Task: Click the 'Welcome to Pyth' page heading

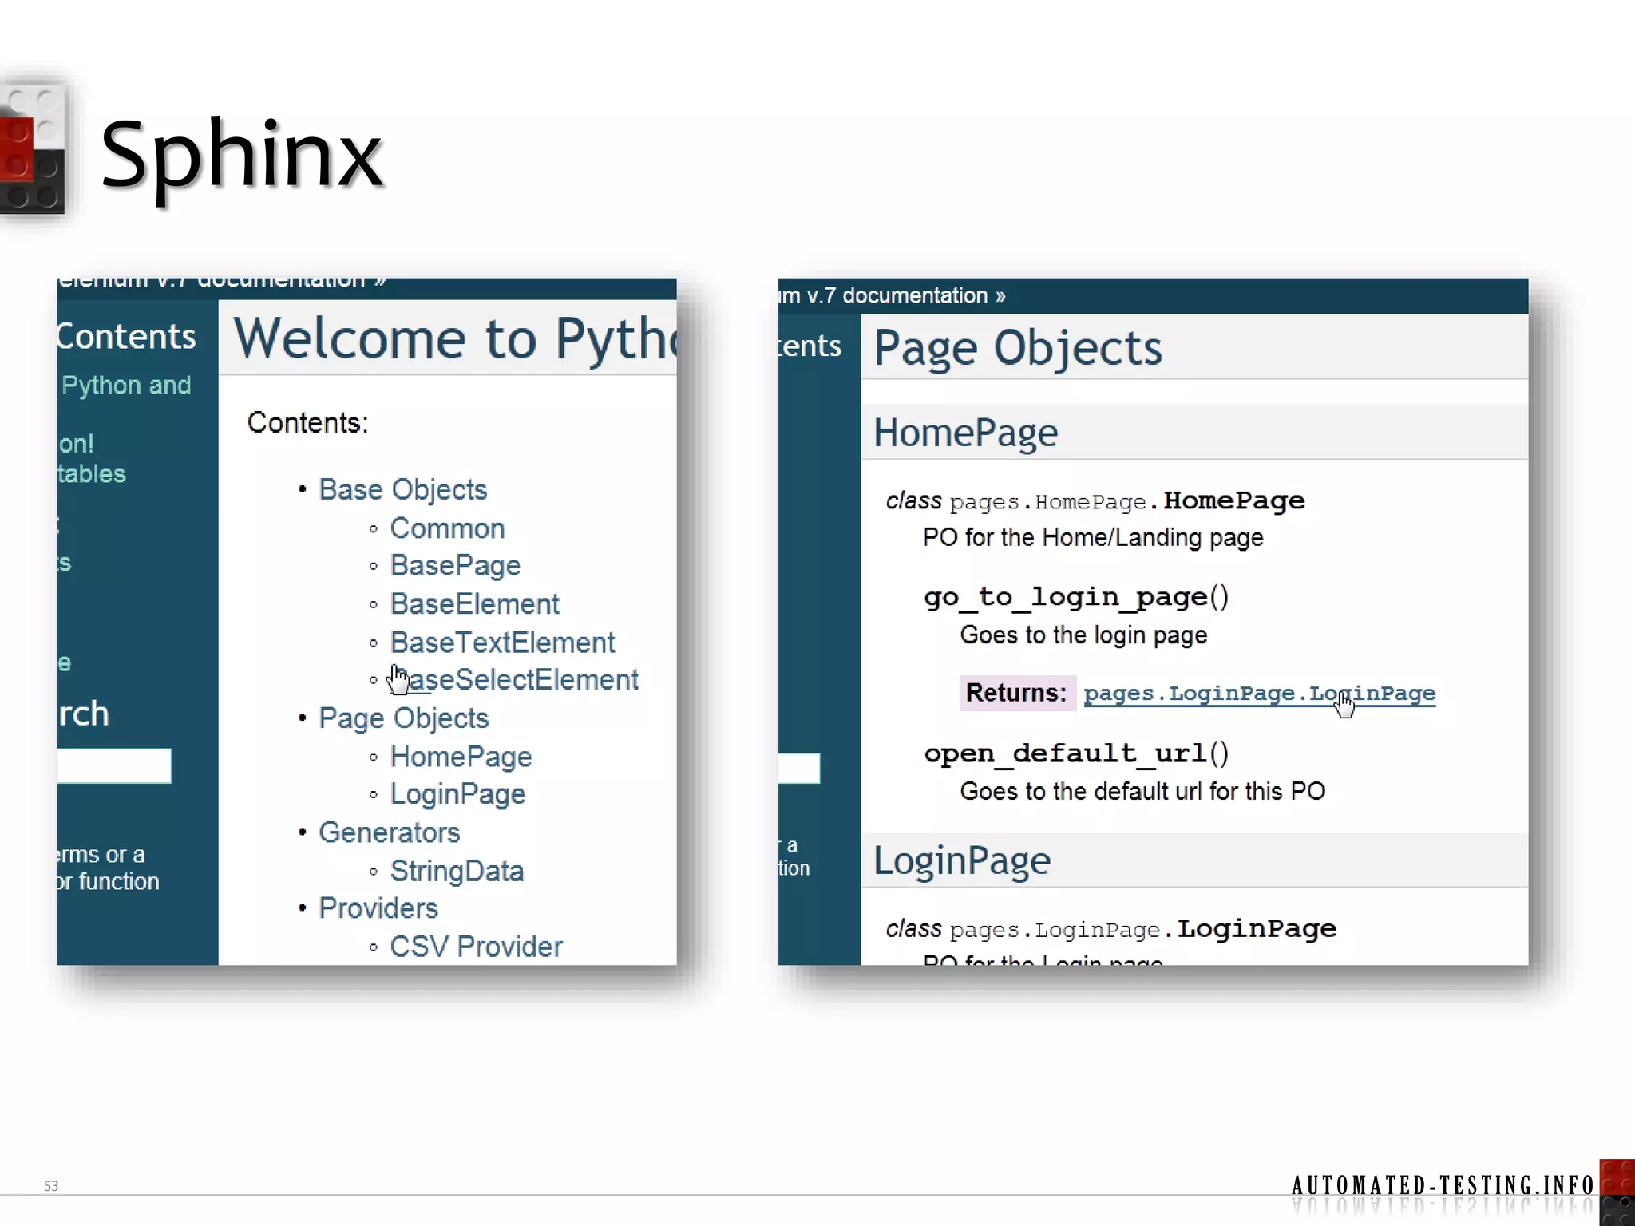Action: (x=455, y=339)
